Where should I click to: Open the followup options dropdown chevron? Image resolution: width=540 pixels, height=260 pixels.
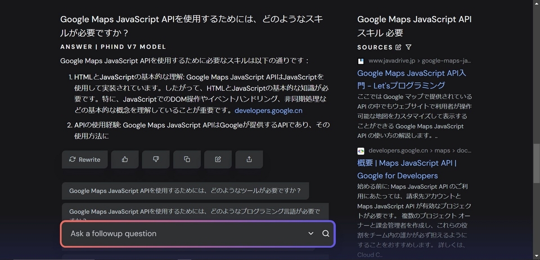[x=310, y=234]
